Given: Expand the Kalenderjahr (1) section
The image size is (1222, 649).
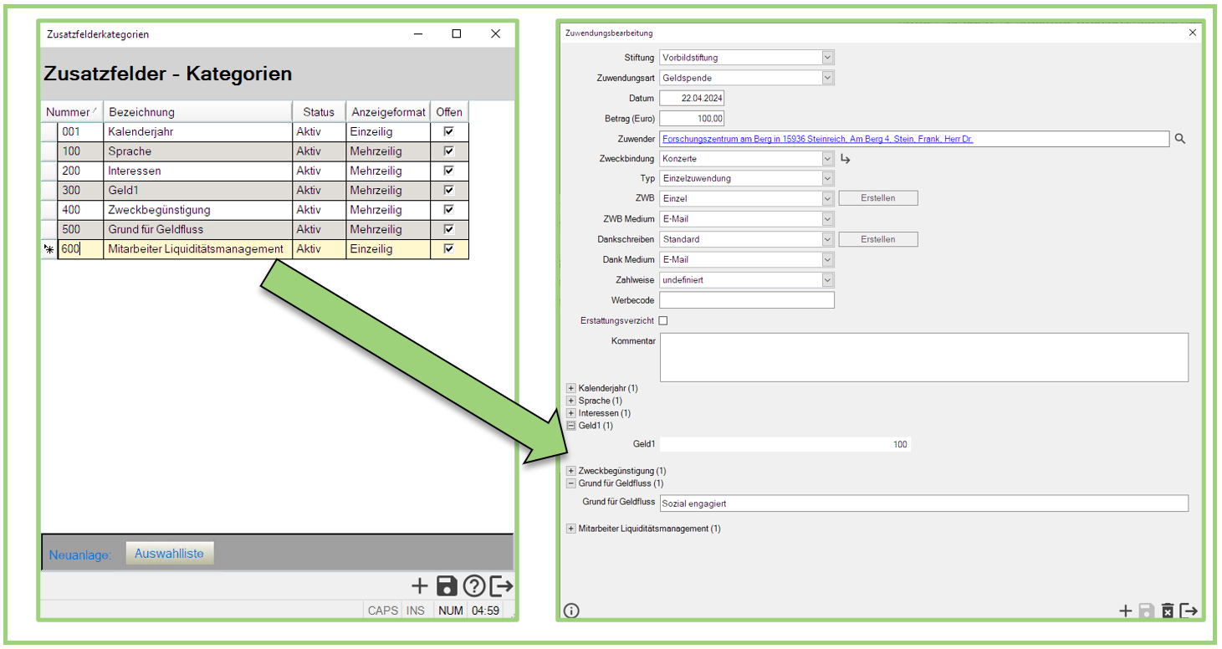Looking at the screenshot, I should [x=571, y=389].
